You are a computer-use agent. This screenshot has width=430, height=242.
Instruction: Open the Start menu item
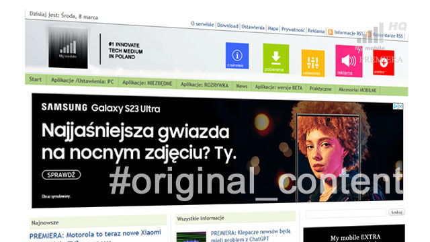click(x=36, y=79)
